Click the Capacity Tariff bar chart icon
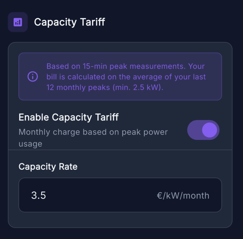 pyautogui.click(x=18, y=22)
